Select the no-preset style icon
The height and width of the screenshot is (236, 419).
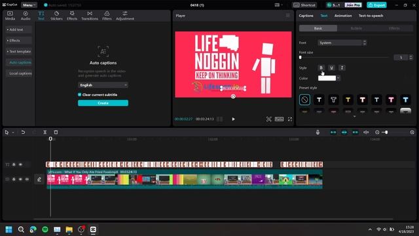(304, 100)
